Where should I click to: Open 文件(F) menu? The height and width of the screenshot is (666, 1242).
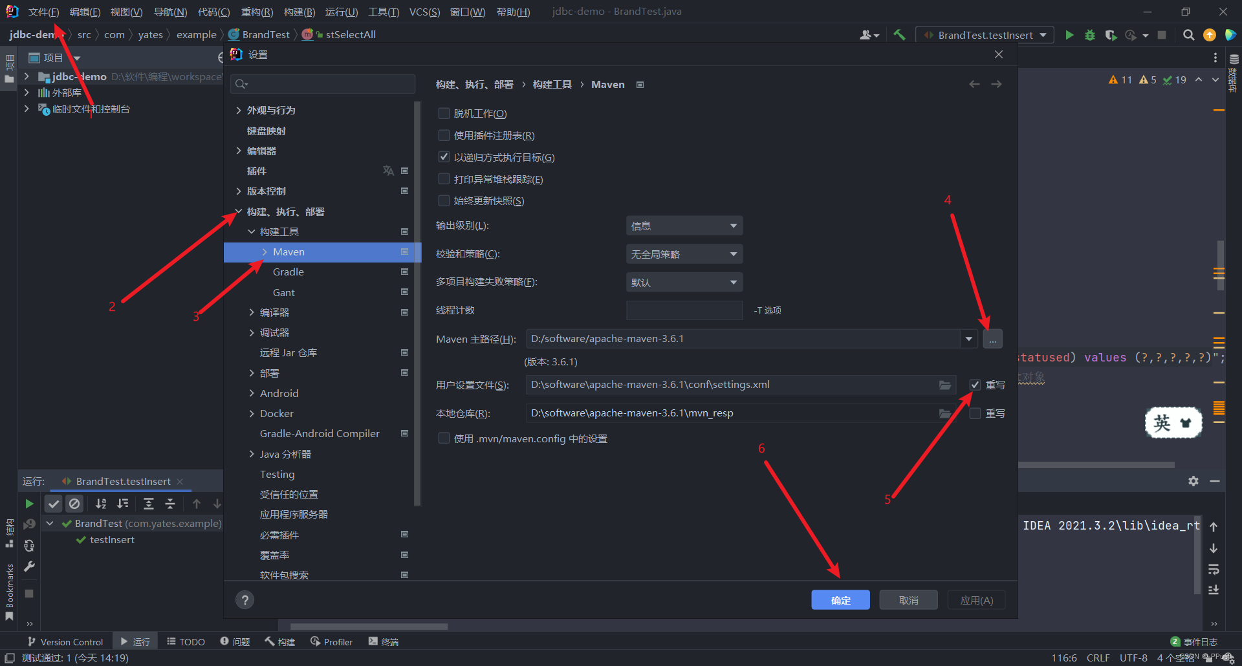click(x=43, y=12)
